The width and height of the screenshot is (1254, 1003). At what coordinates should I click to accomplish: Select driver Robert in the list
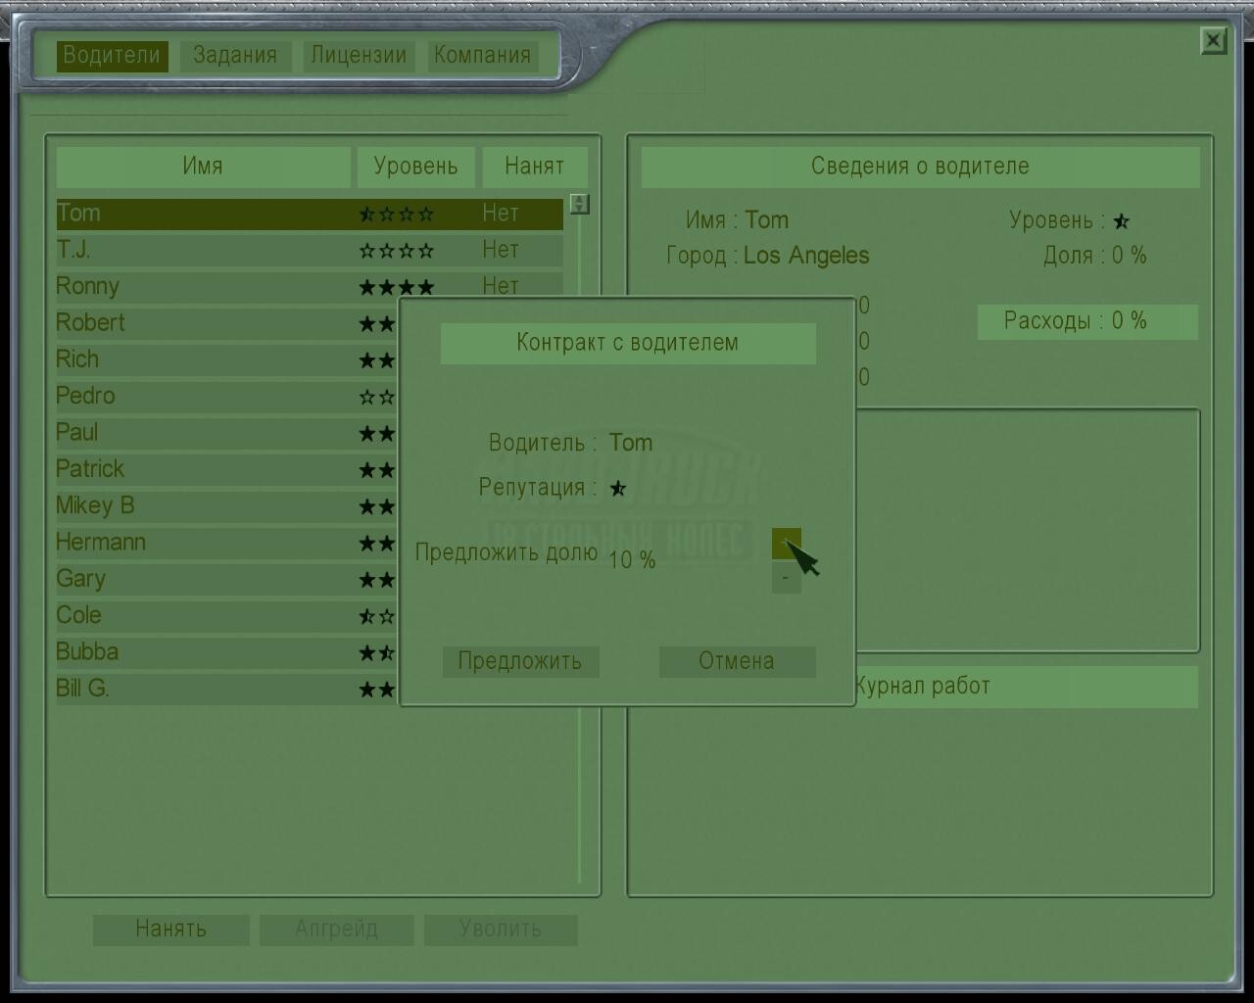[x=227, y=324]
